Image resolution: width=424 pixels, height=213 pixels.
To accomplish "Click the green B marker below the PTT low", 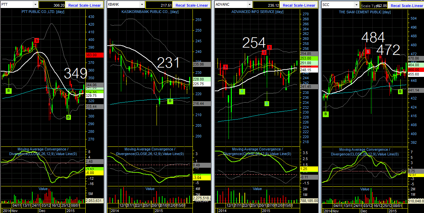I will 69,117.
